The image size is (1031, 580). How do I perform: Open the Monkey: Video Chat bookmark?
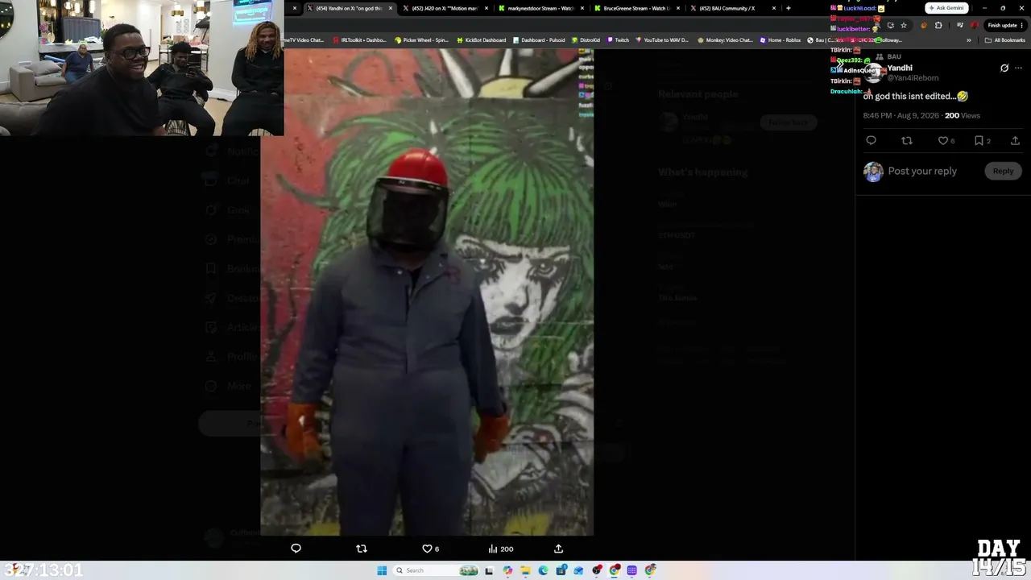(x=725, y=40)
